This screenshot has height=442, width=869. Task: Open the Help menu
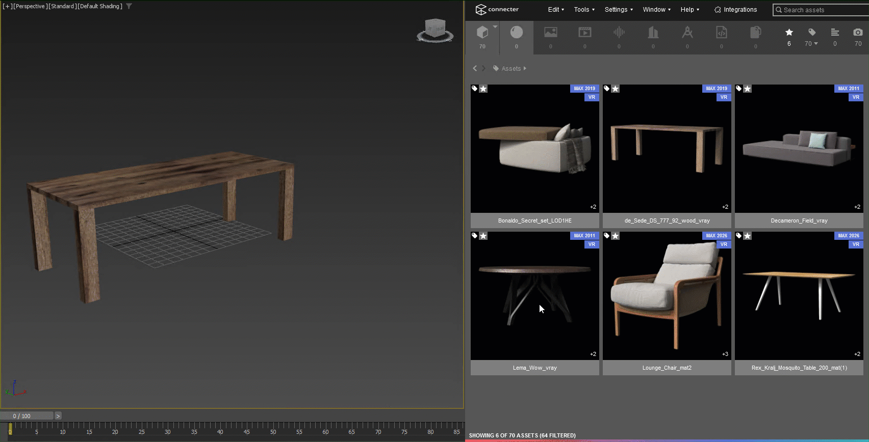click(689, 10)
